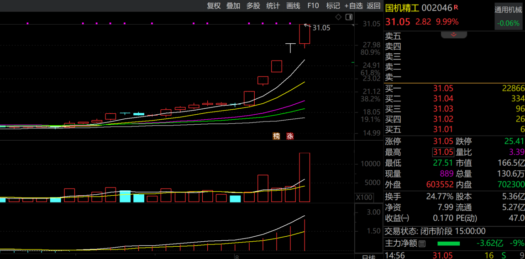Open the 标记 mark menu
525x259 pixels.
point(333,5)
